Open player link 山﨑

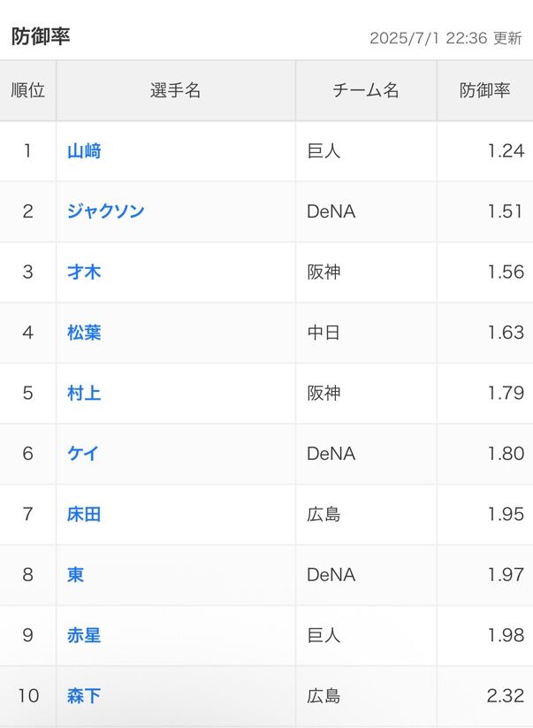pyautogui.click(x=84, y=151)
